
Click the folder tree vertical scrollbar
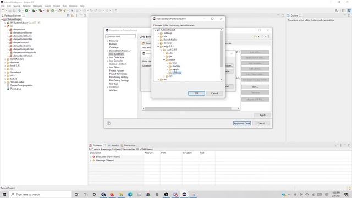221,49
